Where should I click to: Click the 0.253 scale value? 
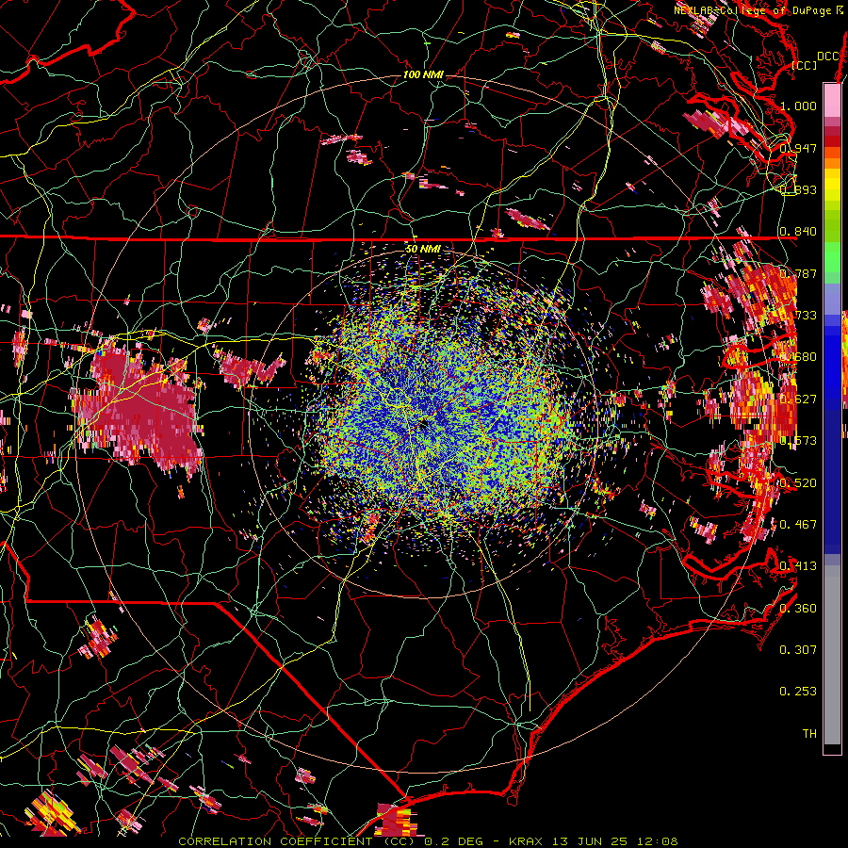(798, 692)
